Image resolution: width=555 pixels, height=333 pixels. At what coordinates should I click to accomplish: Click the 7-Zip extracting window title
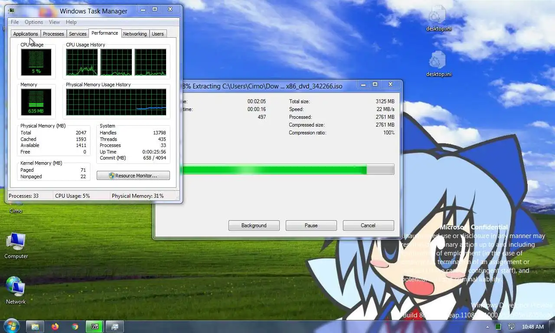point(262,86)
